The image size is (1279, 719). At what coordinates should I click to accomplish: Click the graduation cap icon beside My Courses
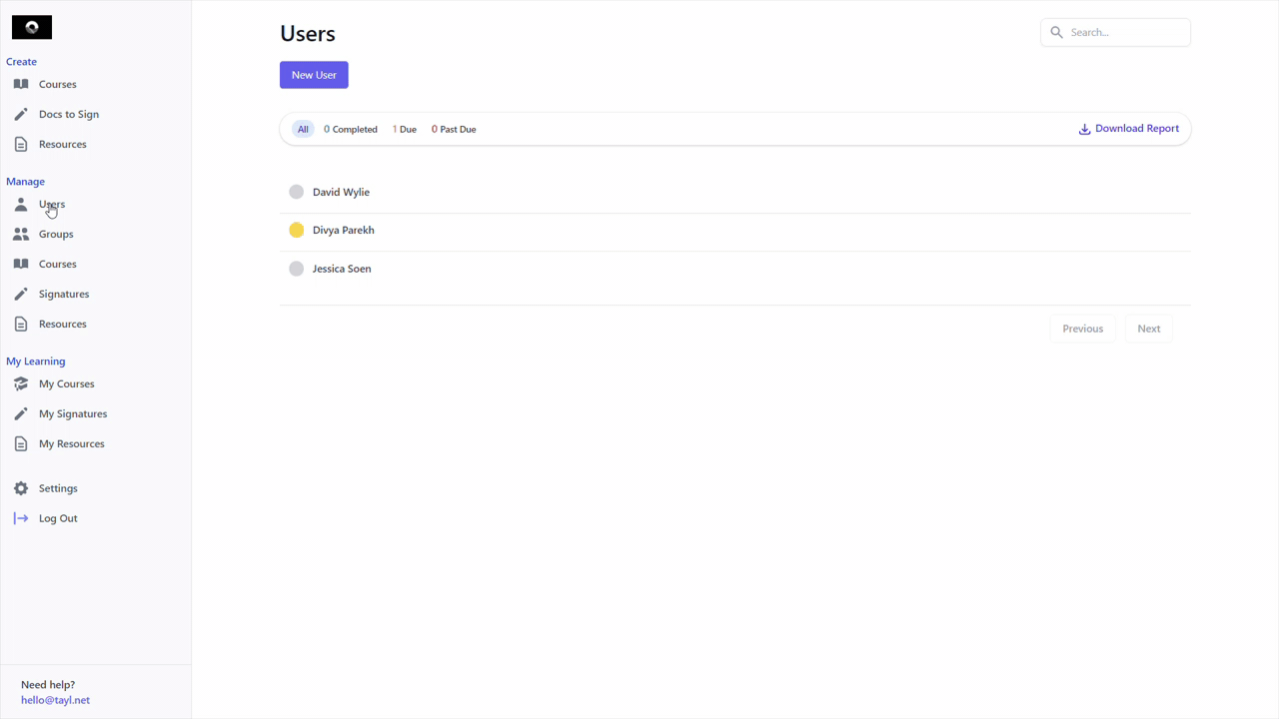21,383
